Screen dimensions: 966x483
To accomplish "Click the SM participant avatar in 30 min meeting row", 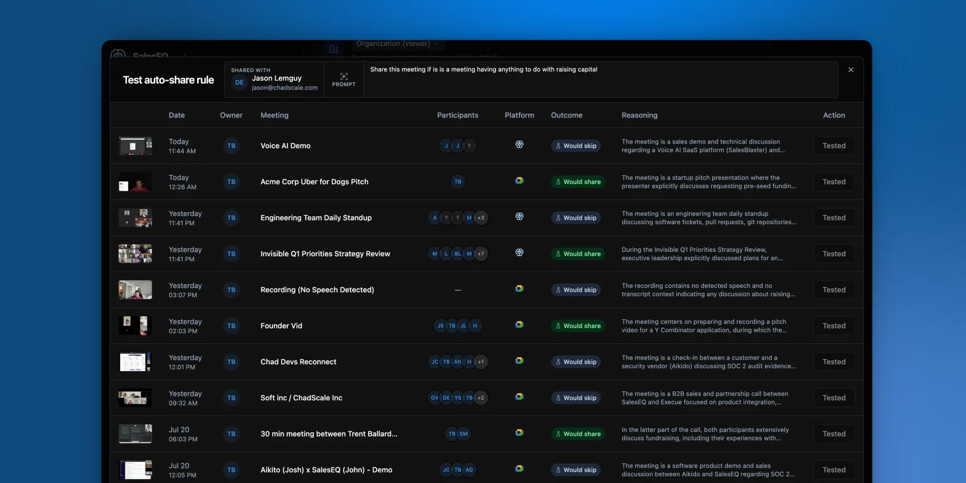I will pos(464,434).
